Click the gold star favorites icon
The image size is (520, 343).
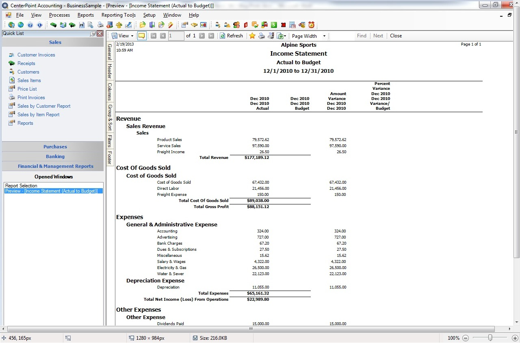pos(252,36)
